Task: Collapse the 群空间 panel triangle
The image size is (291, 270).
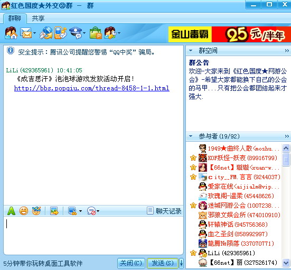Action: click(191, 51)
